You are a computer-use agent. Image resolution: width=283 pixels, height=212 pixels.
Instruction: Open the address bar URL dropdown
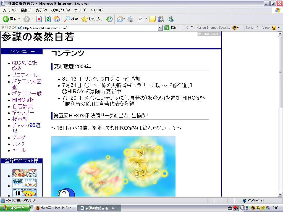pyautogui.click(x=160, y=28)
